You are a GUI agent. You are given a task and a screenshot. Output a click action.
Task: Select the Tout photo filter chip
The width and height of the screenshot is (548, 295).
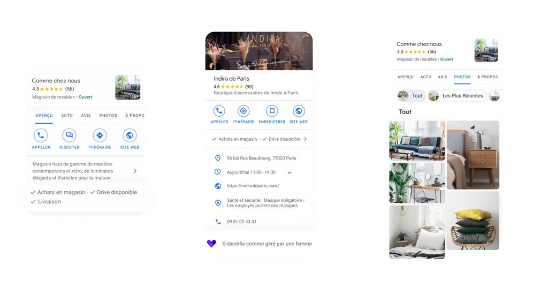click(x=412, y=96)
